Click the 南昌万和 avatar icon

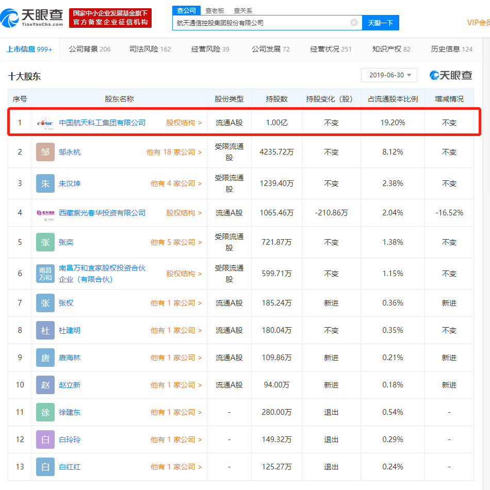[x=45, y=274]
